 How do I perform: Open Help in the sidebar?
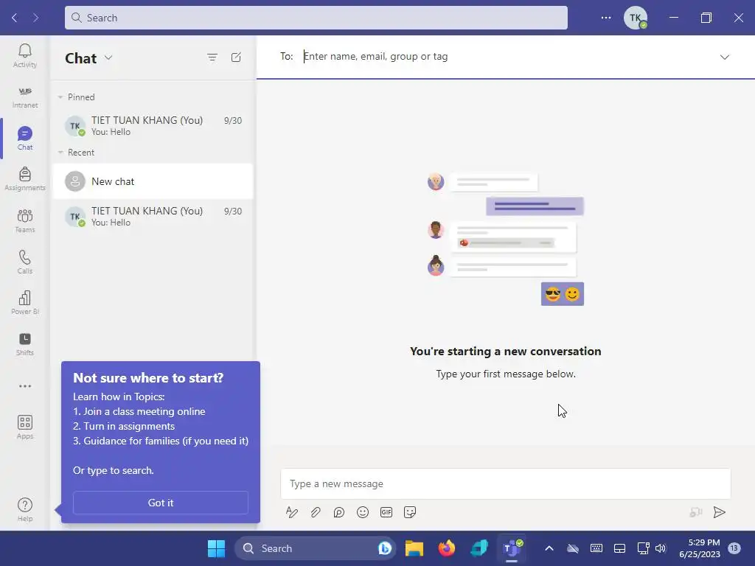click(24, 510)
